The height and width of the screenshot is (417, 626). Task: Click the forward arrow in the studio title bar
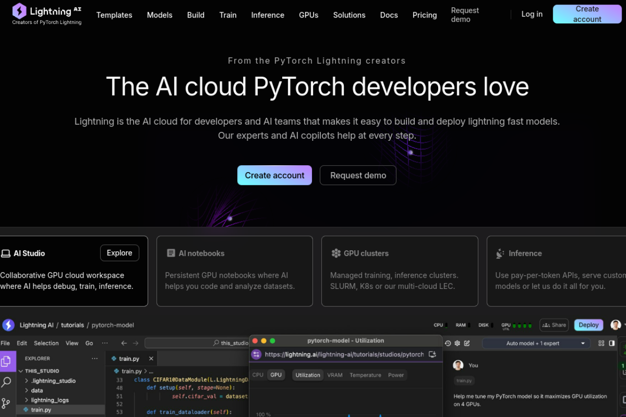pyautogui.click(x=136, y=343)
